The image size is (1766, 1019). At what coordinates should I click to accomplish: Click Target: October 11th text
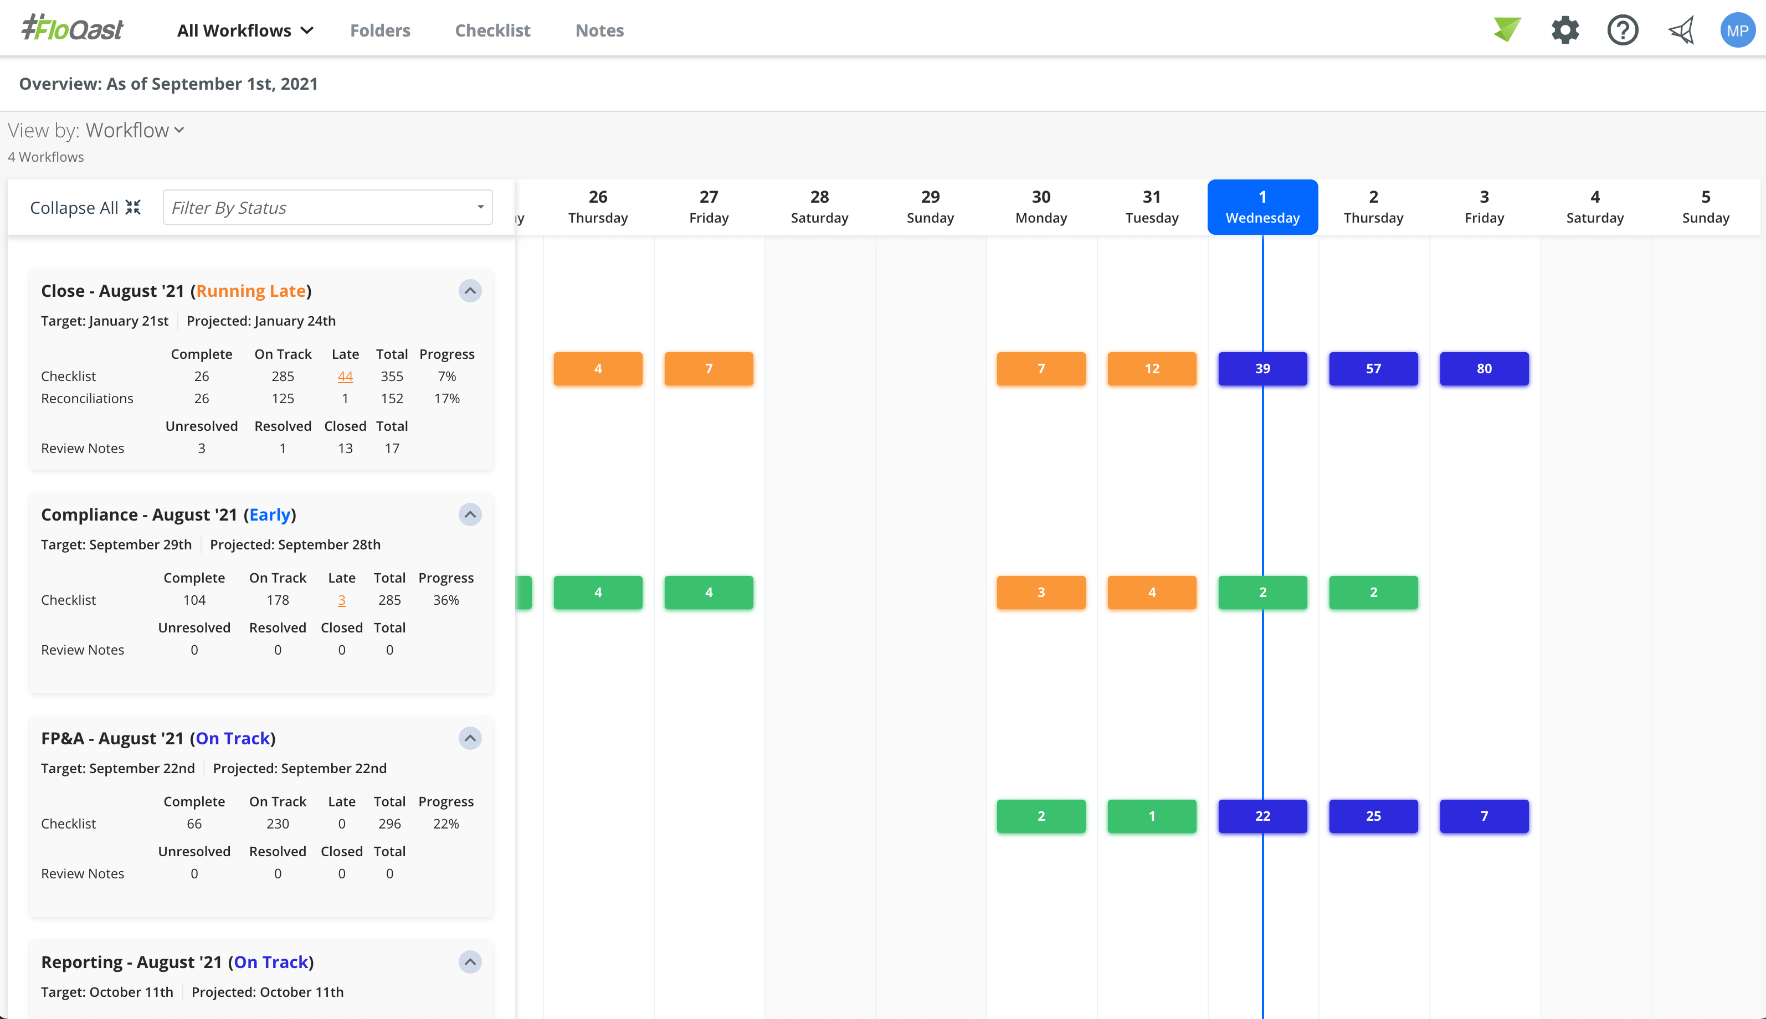107,993
